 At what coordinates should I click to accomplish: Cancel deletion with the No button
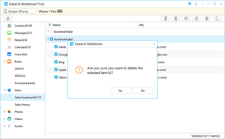[143, 90]
